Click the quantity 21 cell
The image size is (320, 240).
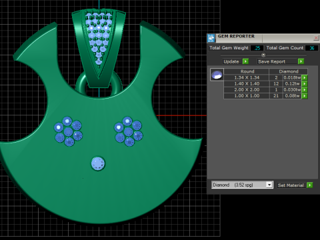(x=276, y=96)
